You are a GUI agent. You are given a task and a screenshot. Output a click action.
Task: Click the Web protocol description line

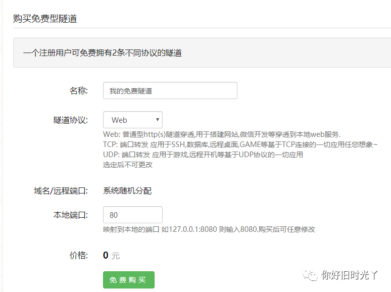[x=222, y=135]
